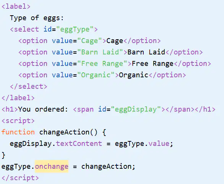Click the highlighted onchange keyword

[52, 166]
